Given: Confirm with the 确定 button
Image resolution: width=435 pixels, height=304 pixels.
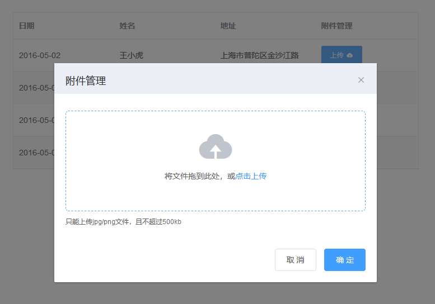Looking at the screenshot, I should (x=345, y=260).
